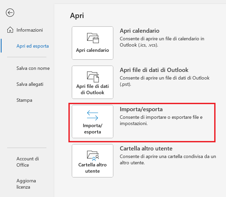Open Salva con nome
Image resolution: width=226 pixels, height=197 pixels.
(x=33, y=68)
